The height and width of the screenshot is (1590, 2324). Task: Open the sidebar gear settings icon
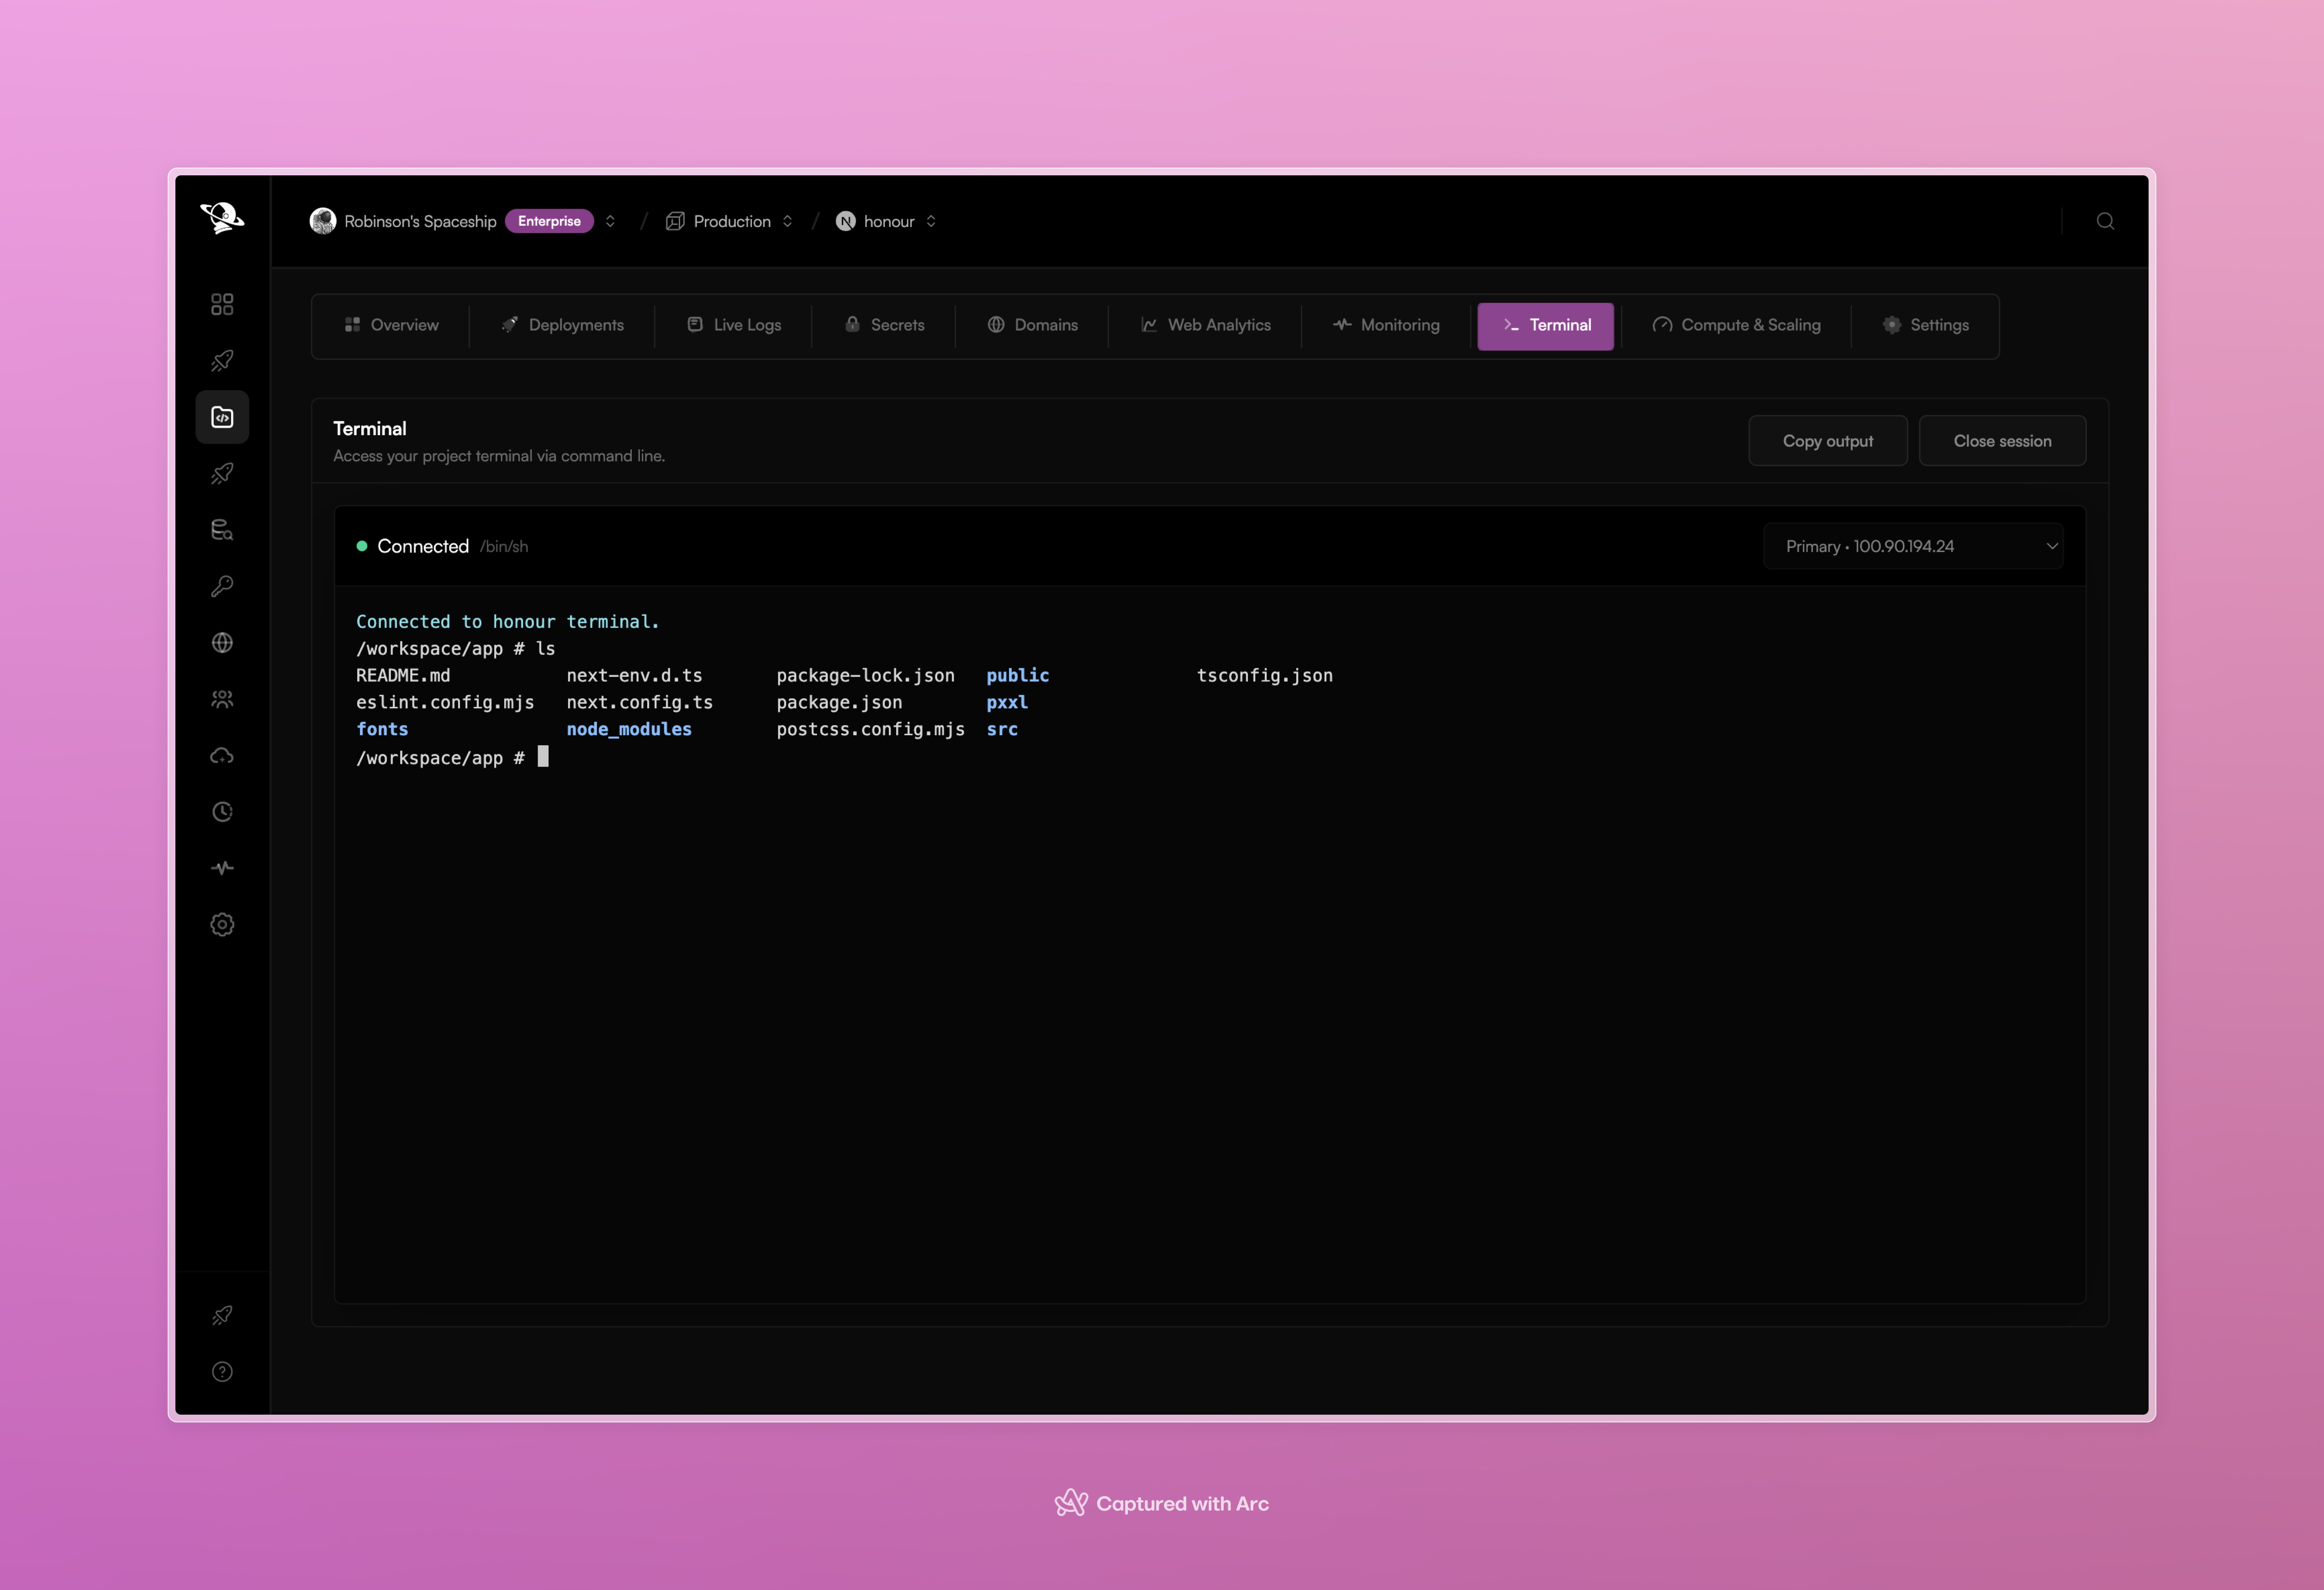(x=222, y=925)
